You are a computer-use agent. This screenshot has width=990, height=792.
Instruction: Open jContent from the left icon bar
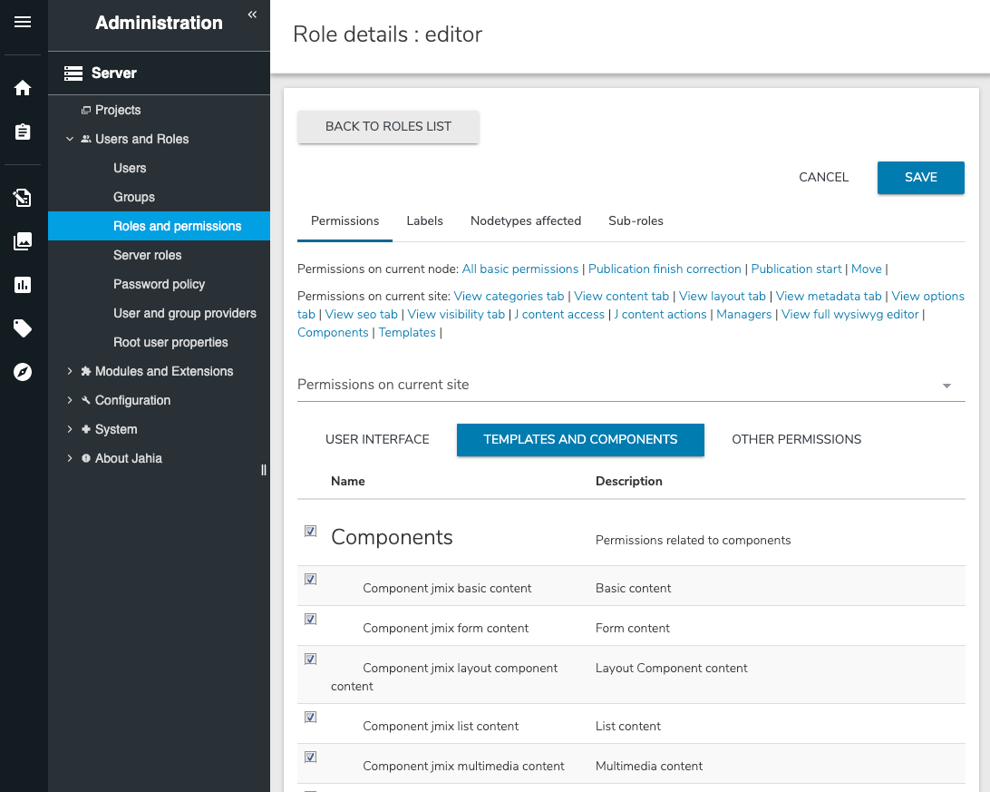[x=23, y=198]
